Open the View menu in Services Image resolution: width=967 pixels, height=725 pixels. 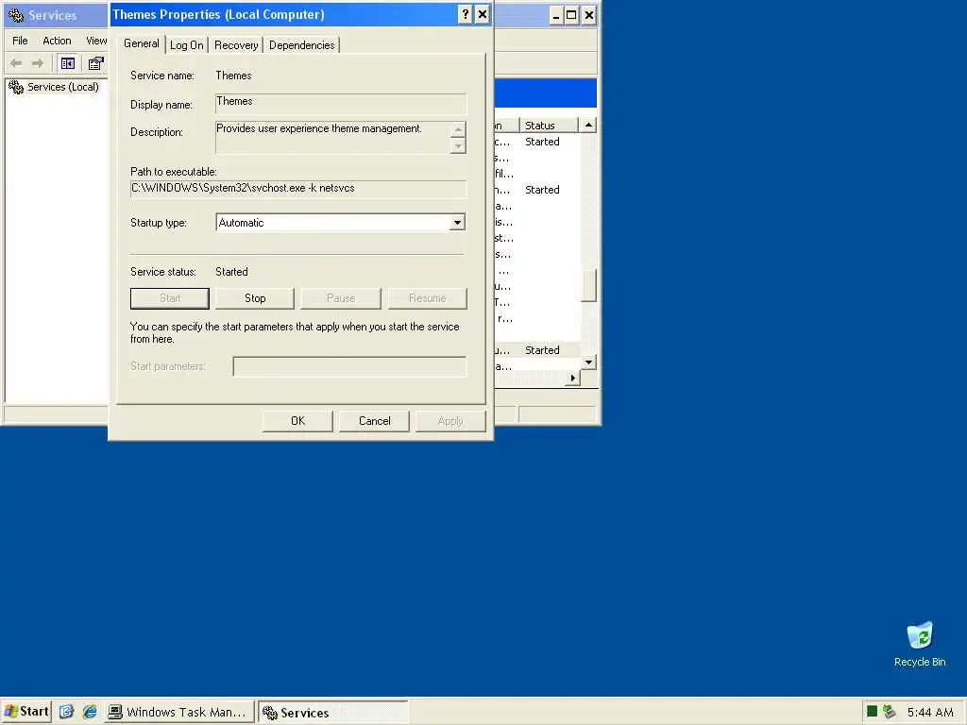(96, 41)
